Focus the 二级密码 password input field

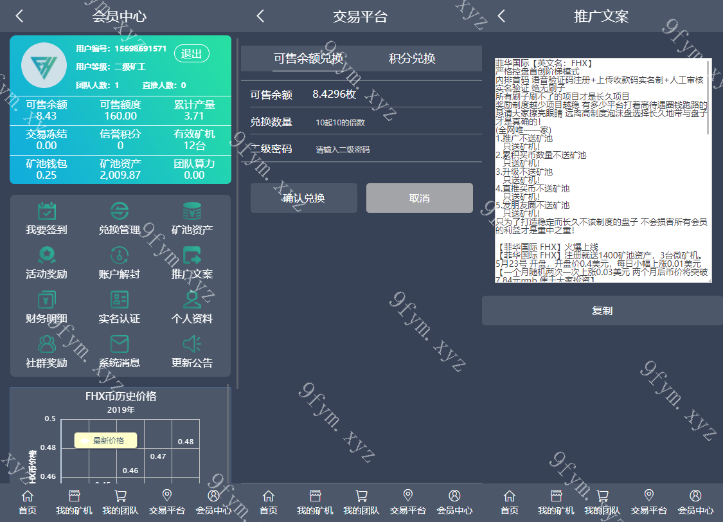point(397,149)
